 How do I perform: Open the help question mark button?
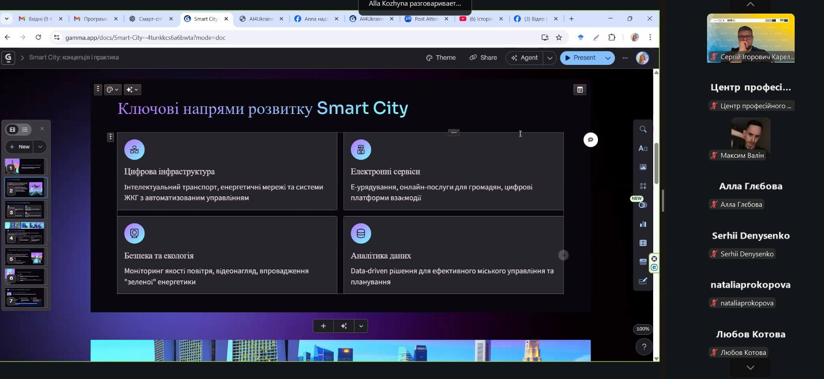(x=644, y=347)
